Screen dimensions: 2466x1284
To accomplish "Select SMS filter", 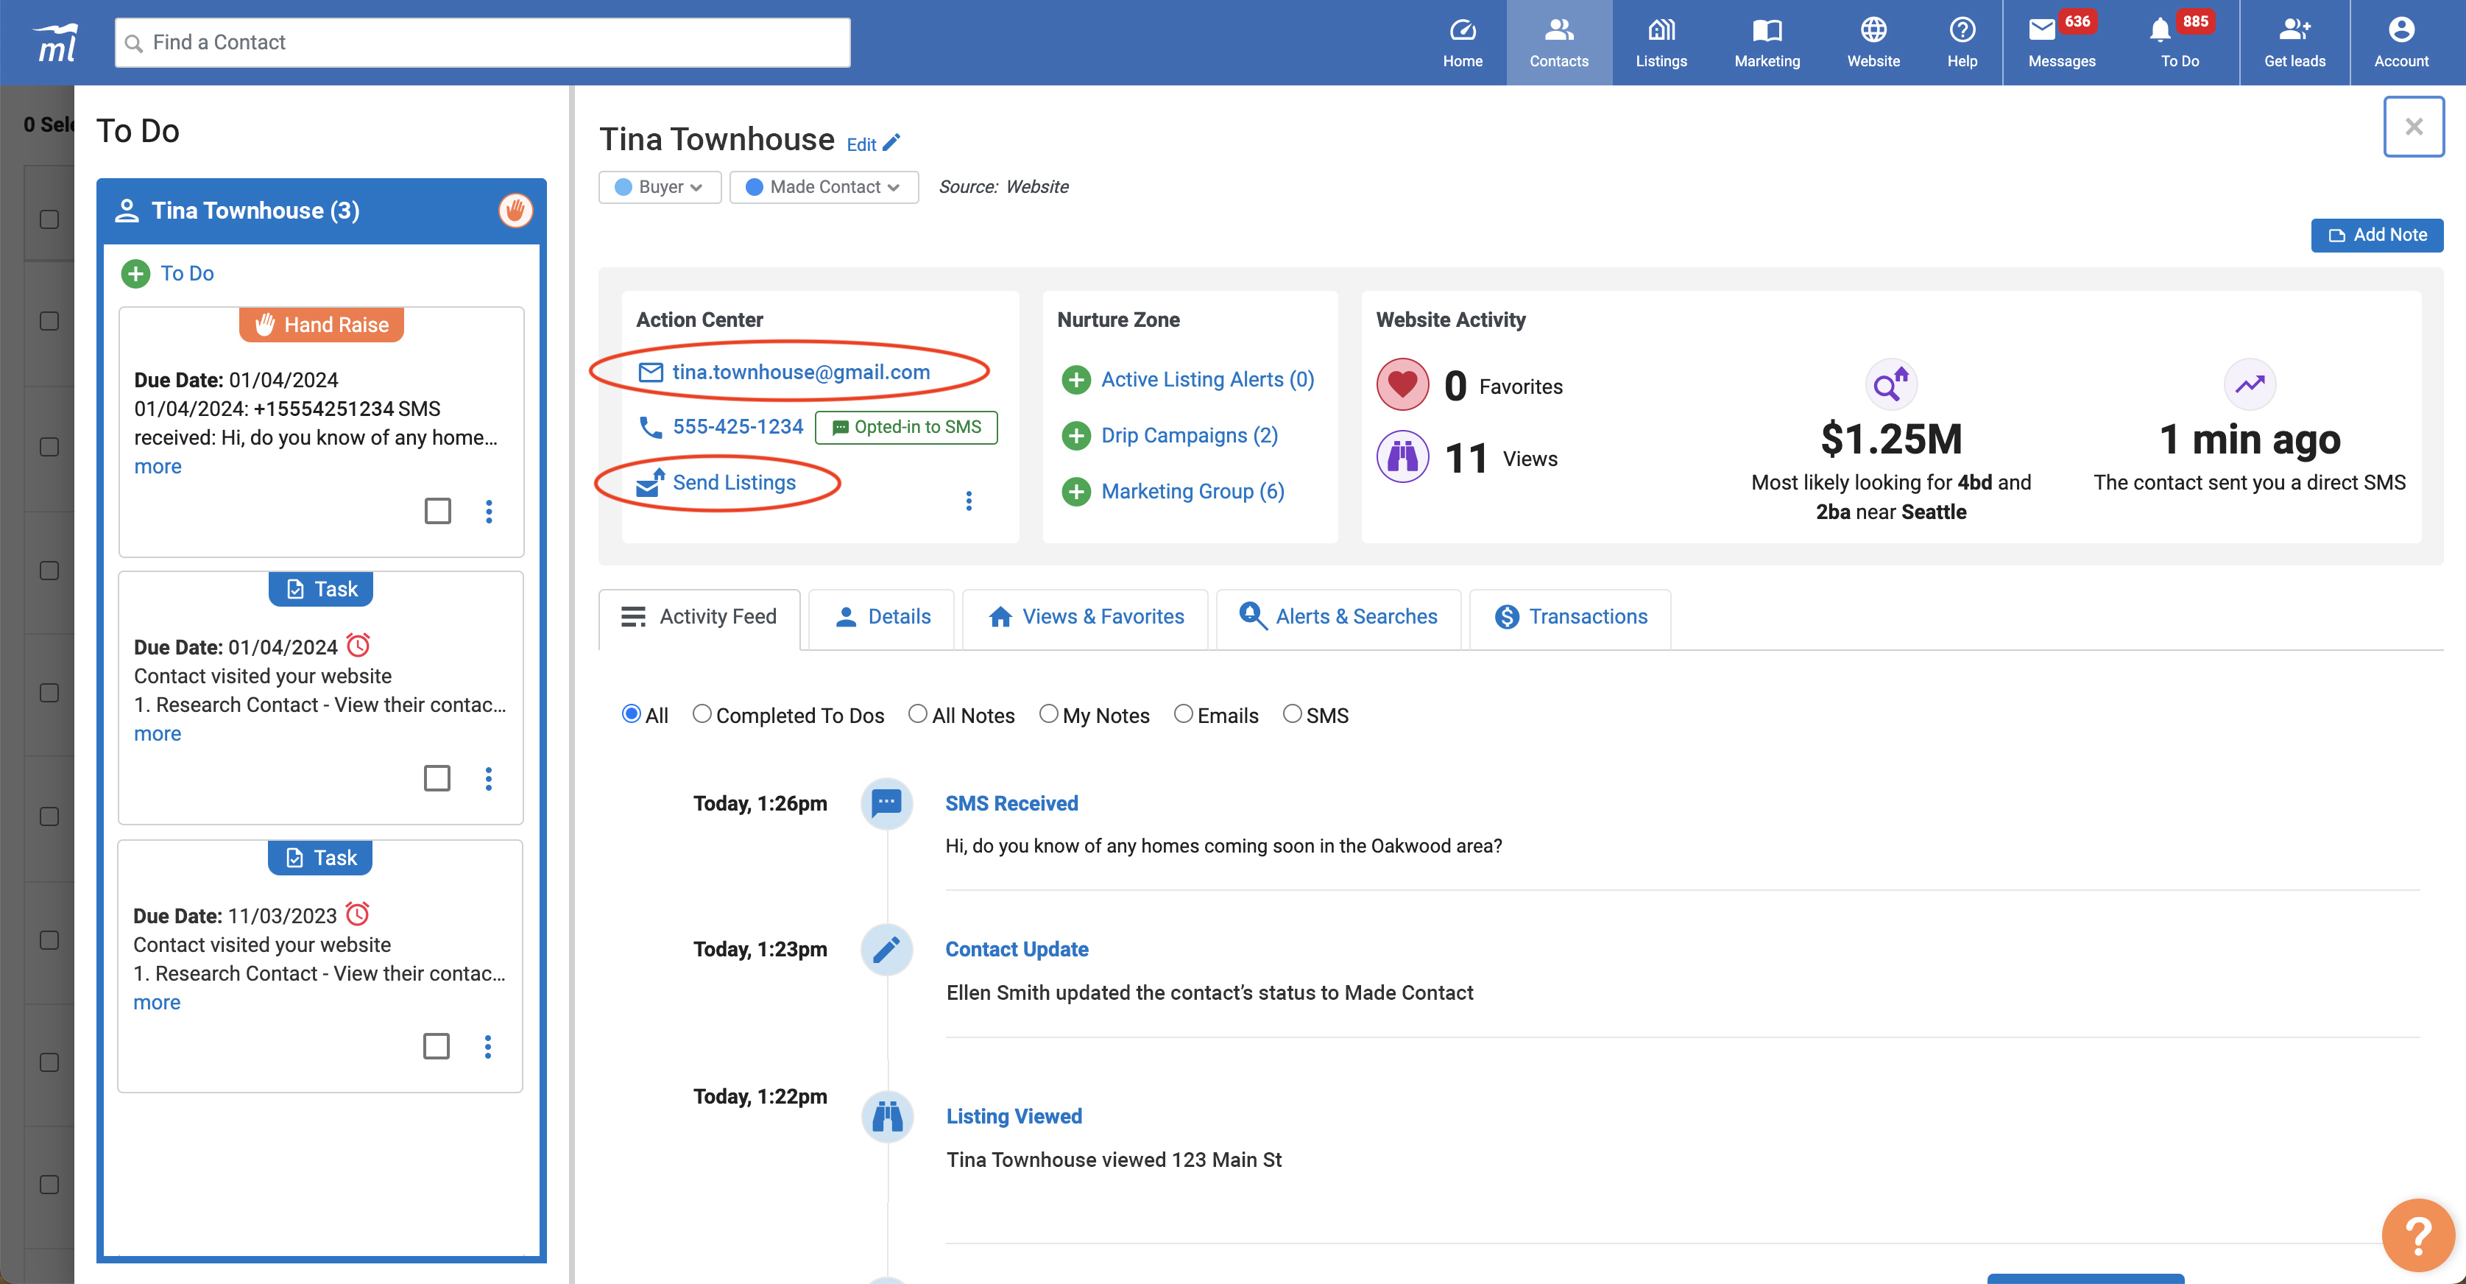I will [x=1291, y=713].
